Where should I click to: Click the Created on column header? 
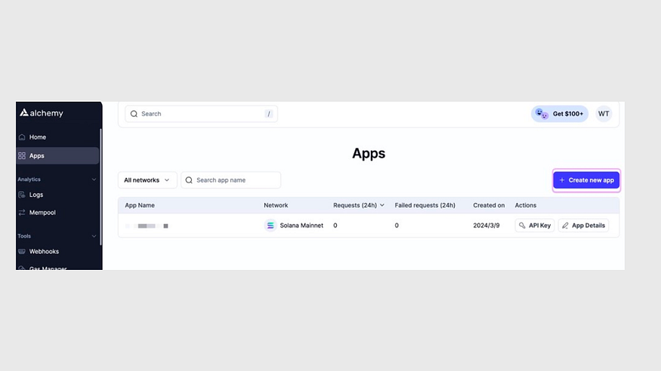coord(489,205)
